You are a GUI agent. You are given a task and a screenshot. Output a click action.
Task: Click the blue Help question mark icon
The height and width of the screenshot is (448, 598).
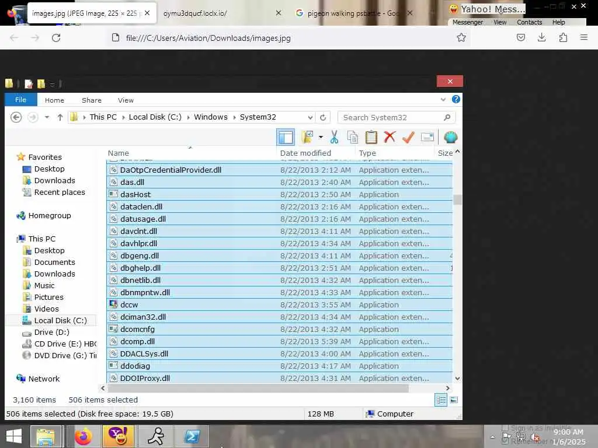[456, 99]
